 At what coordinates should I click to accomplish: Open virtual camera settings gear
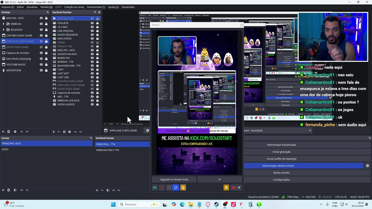click(367, 166)
